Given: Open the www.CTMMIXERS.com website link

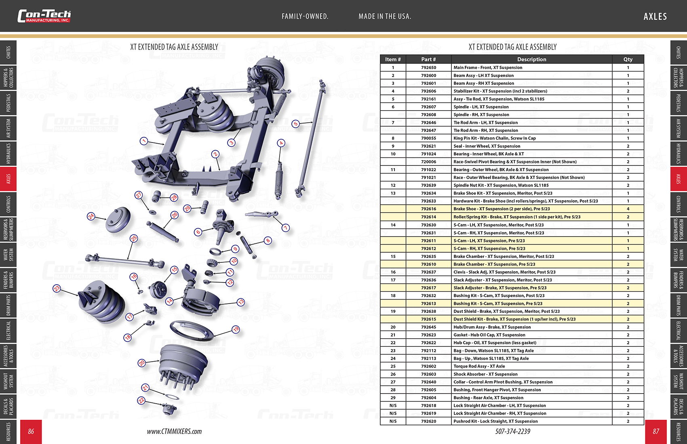Looking at the screenshot, I should tap(174, 431).
